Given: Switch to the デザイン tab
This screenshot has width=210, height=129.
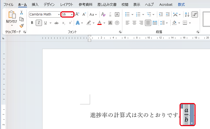Looking at the screenshot, I should (49, 4).
